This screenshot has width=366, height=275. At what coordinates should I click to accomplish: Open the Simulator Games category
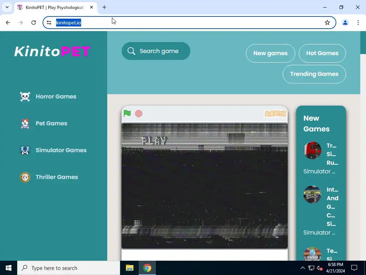tap(61, 150)
